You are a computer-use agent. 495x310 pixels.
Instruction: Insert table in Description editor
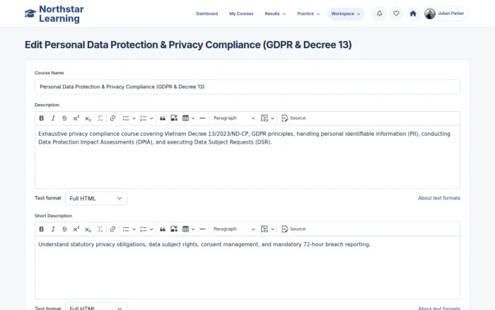(x=185, y=118)
